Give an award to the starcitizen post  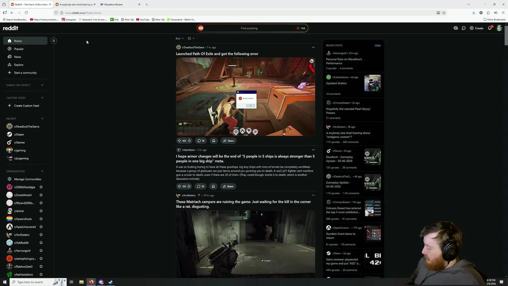(x=213, y=186)
